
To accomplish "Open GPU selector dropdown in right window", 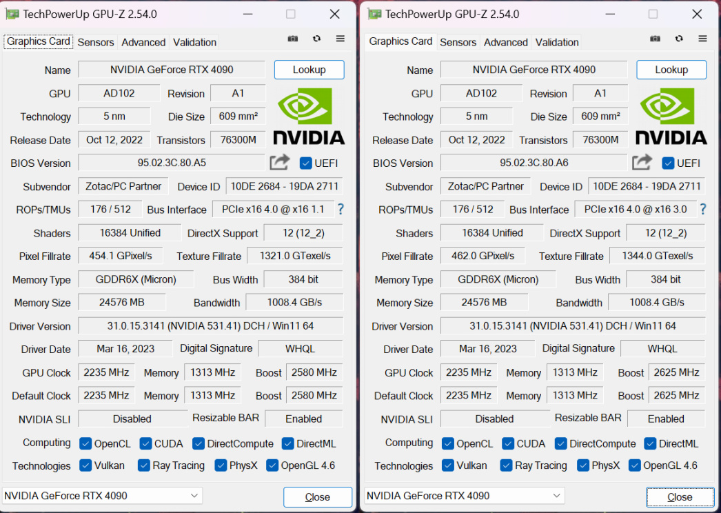I will click(465, 496).
